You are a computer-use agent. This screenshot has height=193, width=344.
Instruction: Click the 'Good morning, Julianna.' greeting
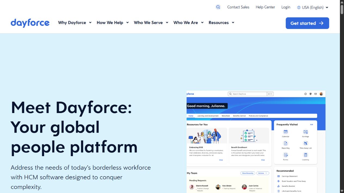(206, 106)
